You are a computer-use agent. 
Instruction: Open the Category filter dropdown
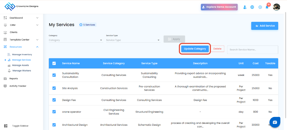pos(76,40)
